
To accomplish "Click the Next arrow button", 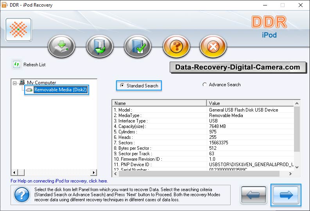I will click(x=286, y=195).
